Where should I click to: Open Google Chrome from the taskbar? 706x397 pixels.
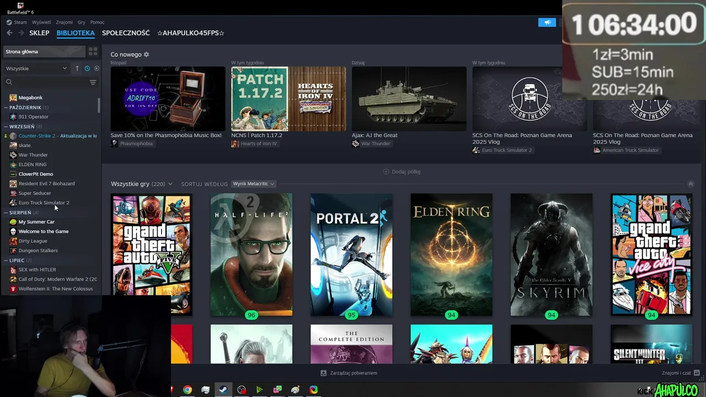188,390
